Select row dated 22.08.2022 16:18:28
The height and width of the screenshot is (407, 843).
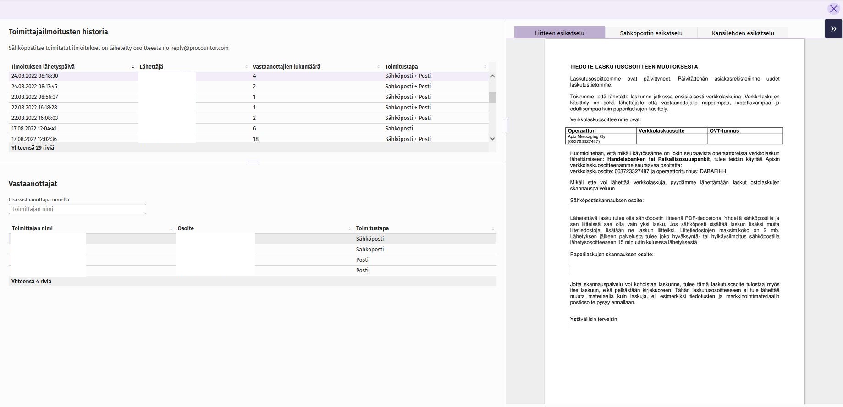pyautogui.click(x=249, y=108)
